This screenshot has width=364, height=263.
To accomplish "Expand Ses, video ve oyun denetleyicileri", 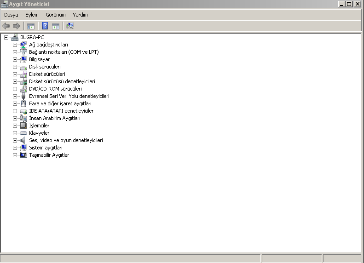I will pos(15,140).
